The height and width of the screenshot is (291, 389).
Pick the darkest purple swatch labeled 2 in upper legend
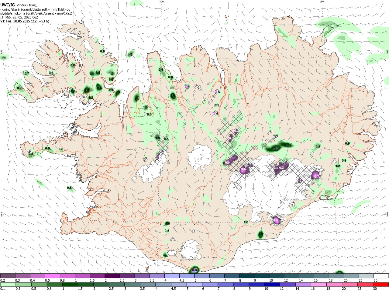(112, 276)
